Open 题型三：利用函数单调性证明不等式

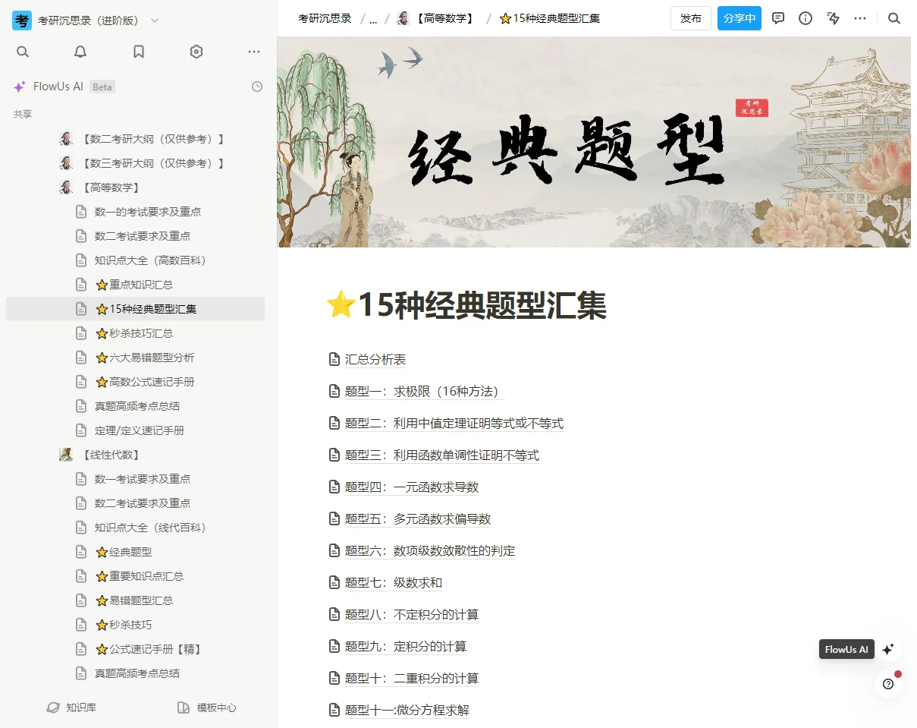[x=442, y=455]
